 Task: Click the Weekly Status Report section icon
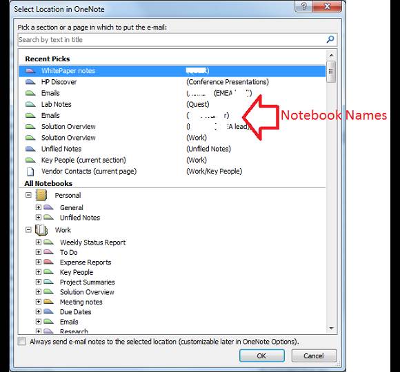click(48, 242)
